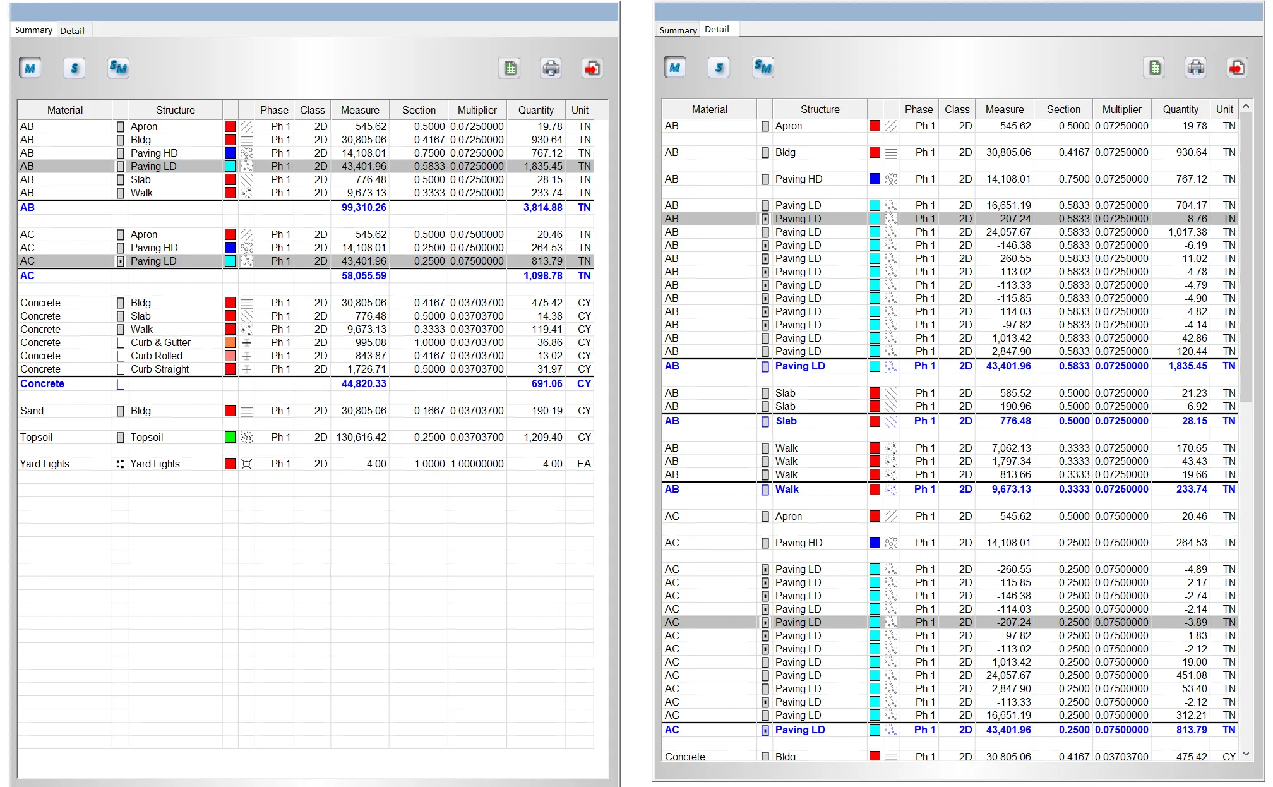The image size is (1273, 787).
Task: Switch to the Detail tab in the left panel
Action: (72, 30)
